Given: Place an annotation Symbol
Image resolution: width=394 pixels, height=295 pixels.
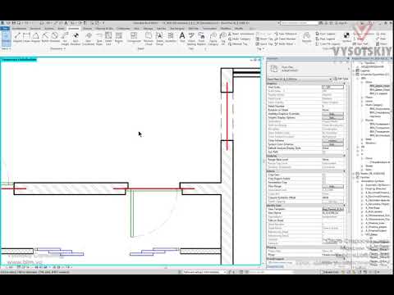Looking at the screenshot, I should pos(346,37).
